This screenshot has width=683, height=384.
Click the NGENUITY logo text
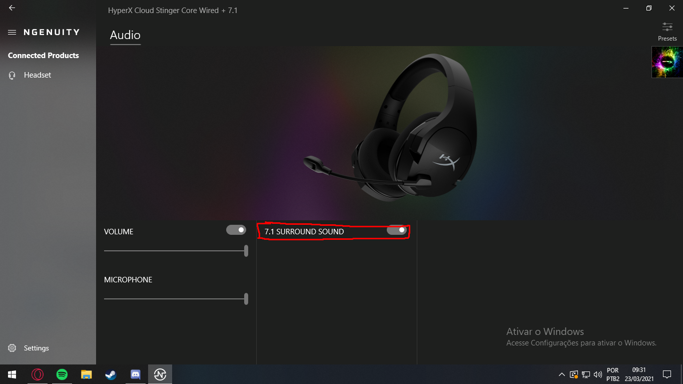tap(52, 32)
